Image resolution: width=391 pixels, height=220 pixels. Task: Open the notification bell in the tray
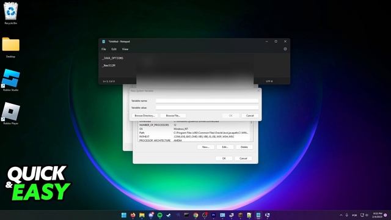point(386,215)
